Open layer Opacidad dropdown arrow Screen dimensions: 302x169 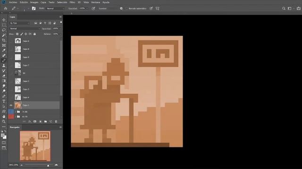[x=60, y=29]
